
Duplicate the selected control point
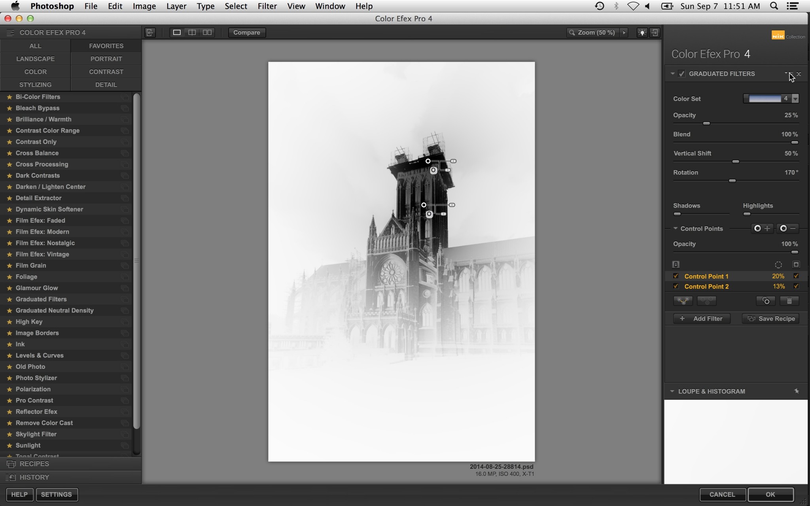click(766, 301)
